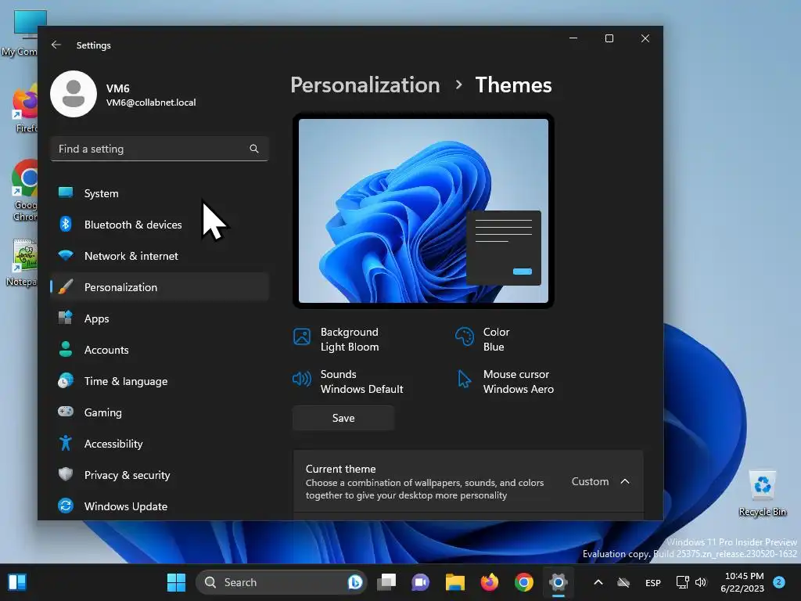
Task: Click the Personalization breadcrumb link
Action: 365,85
